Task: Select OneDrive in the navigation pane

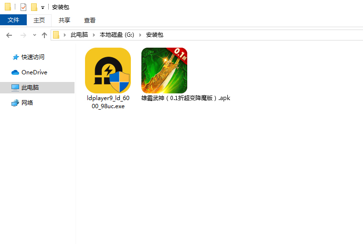Action: pyautogui.click(x=34, y=72)
